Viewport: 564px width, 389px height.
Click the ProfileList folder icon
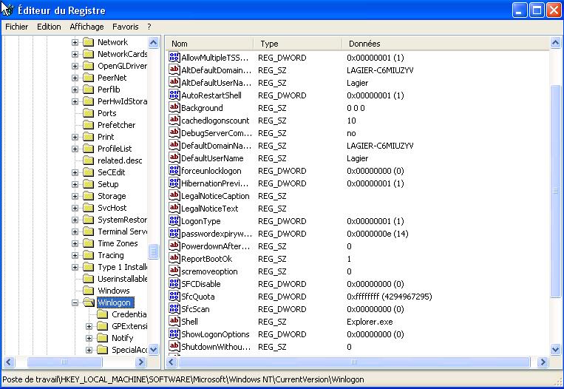click(x=89, y=149)
